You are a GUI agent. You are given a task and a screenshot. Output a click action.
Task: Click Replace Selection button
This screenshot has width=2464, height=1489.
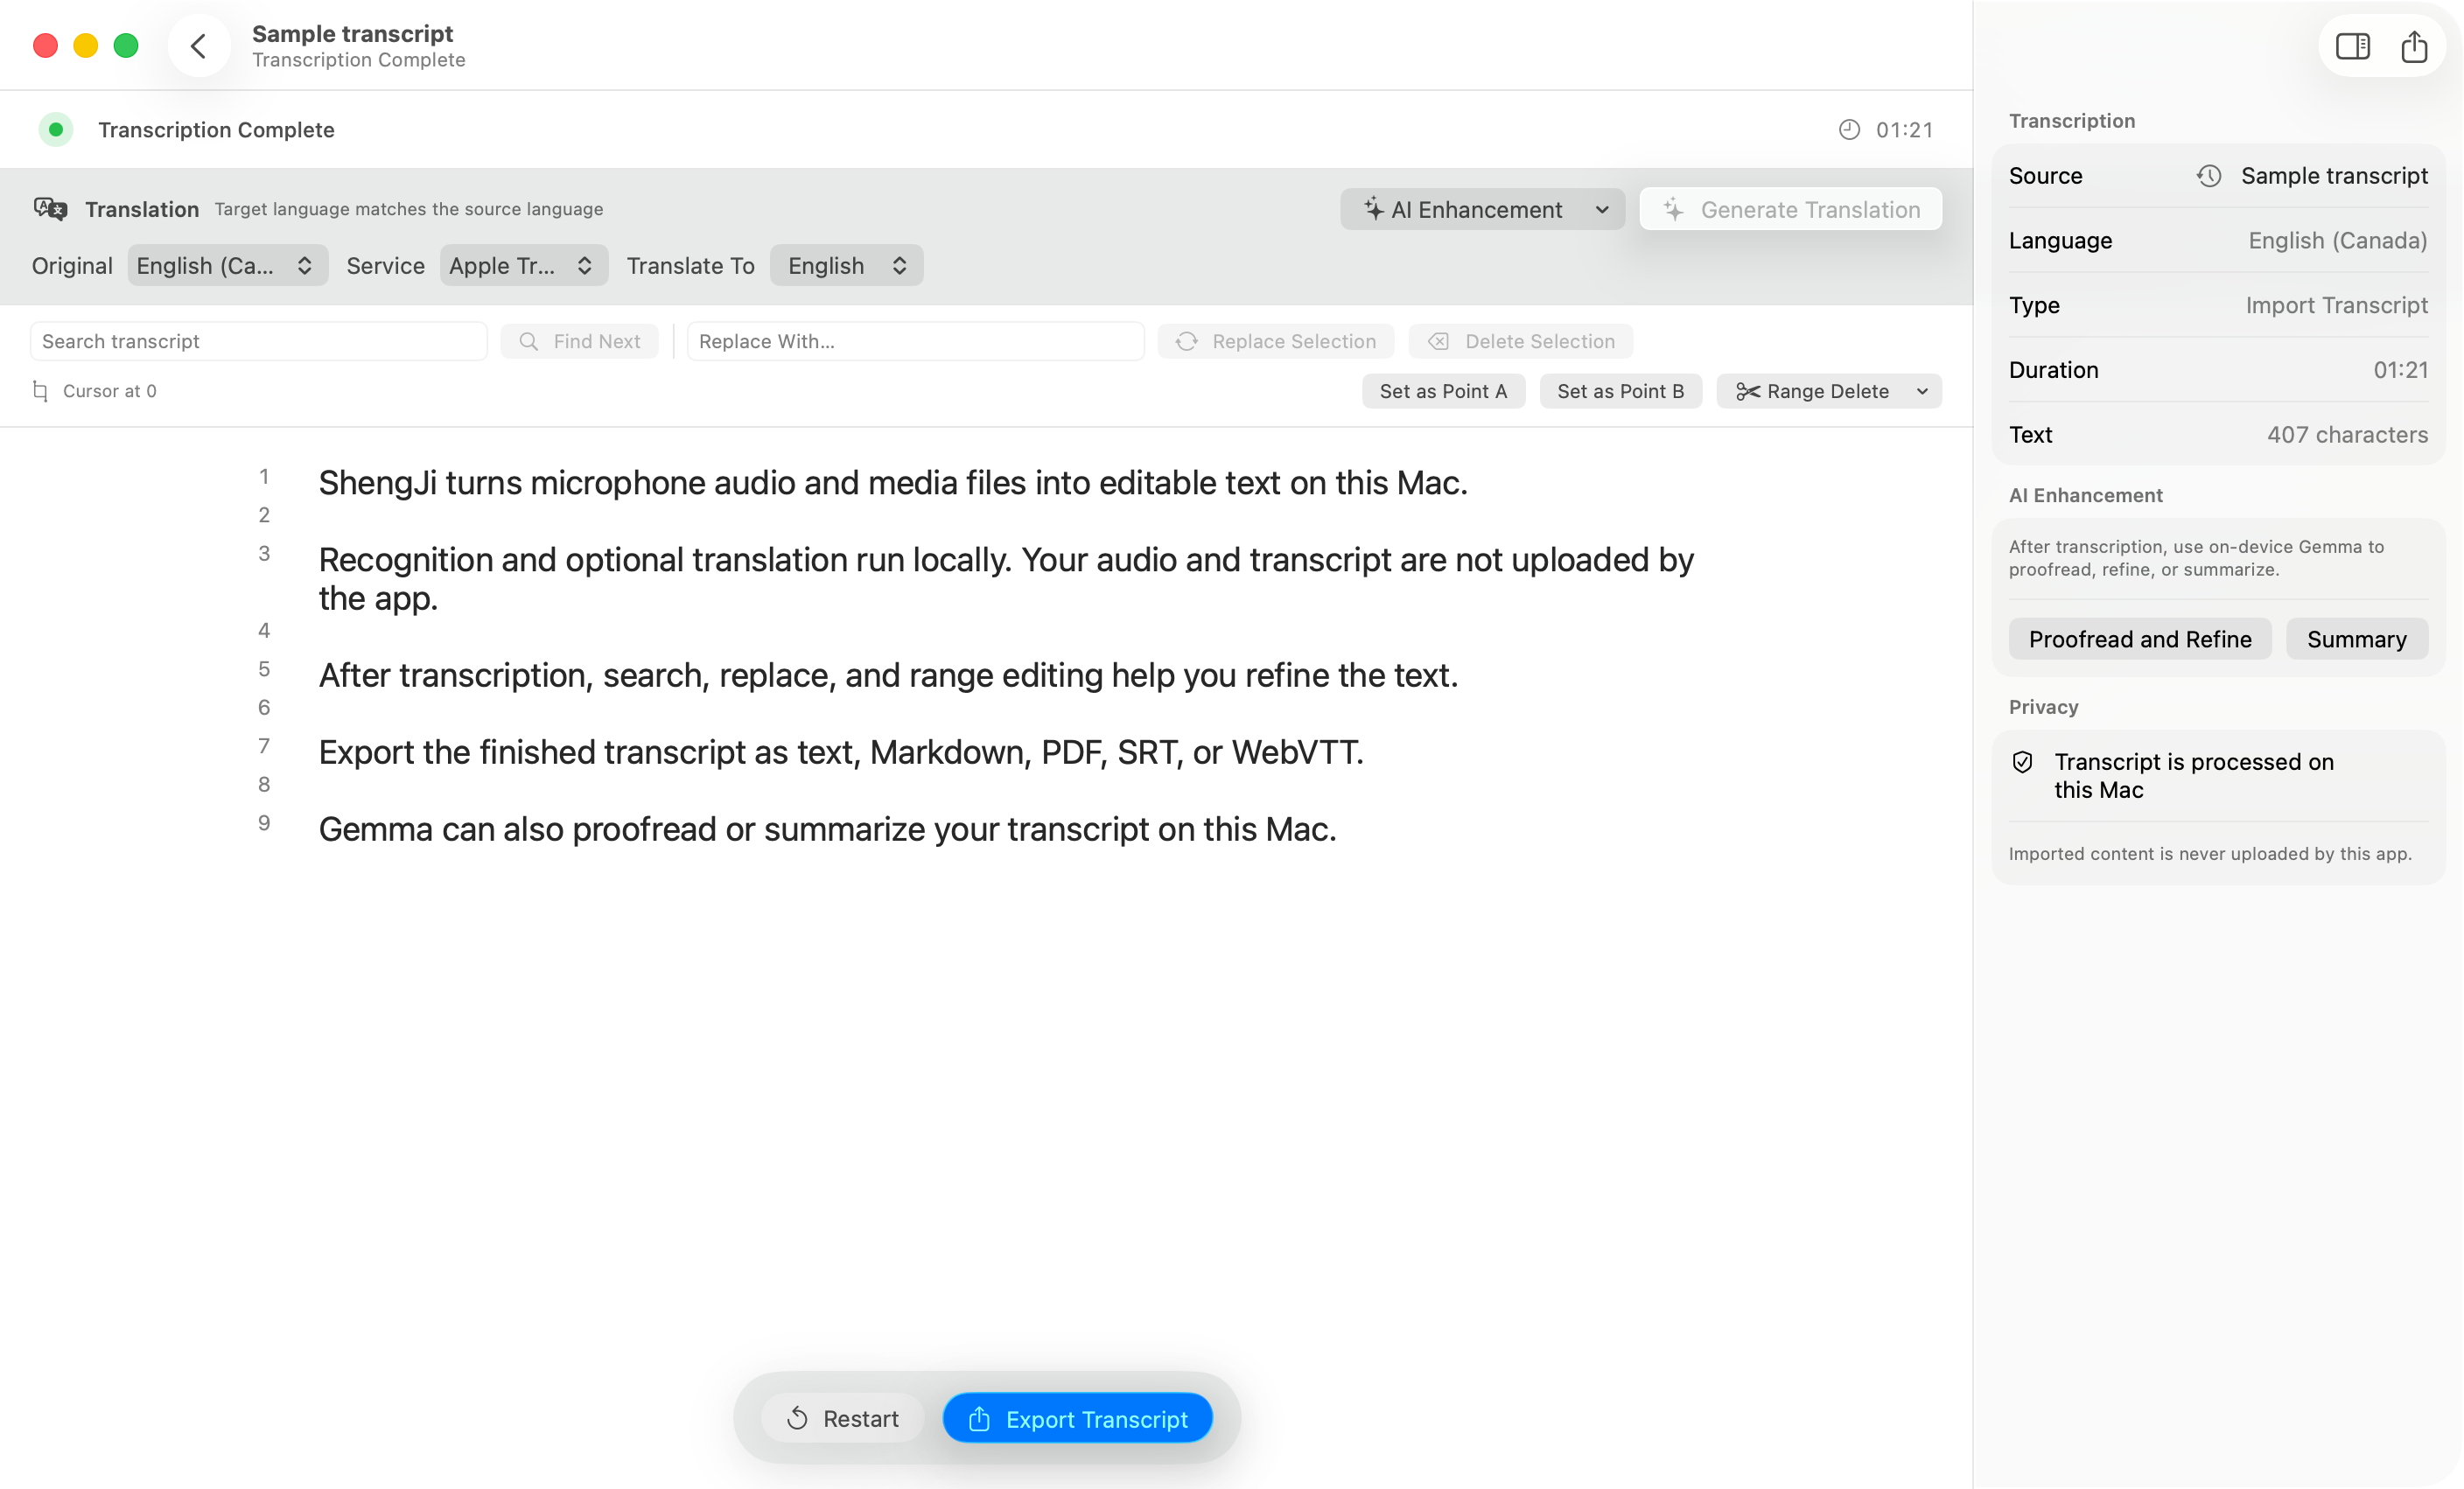[1275, 341]
